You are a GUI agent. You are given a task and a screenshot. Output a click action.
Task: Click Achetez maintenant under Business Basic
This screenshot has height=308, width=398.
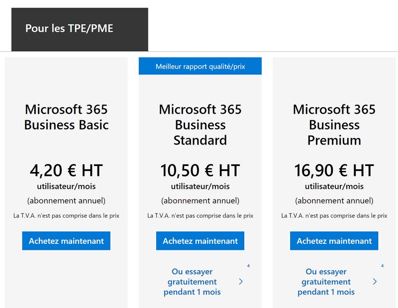point(66,240)
